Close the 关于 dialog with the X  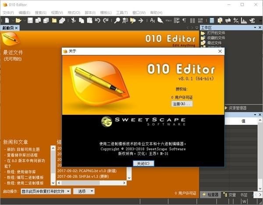tap(220, 51)
